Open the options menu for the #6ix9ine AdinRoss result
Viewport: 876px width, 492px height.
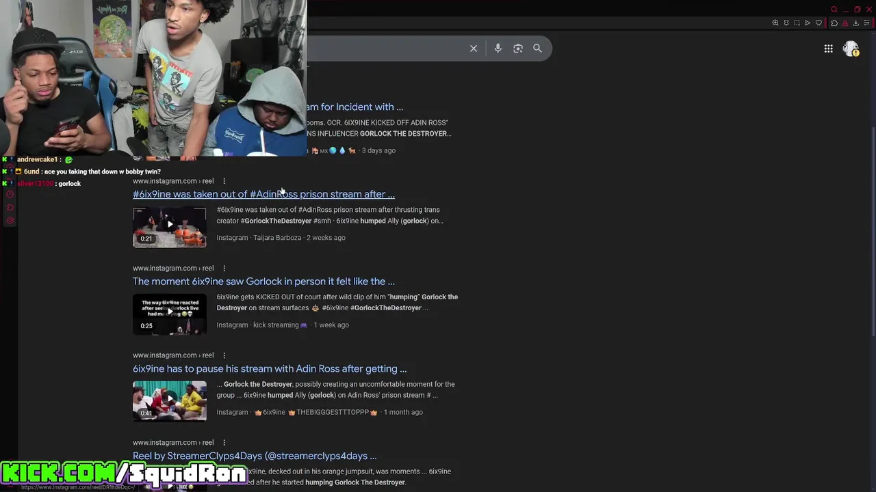click(224, 181)
